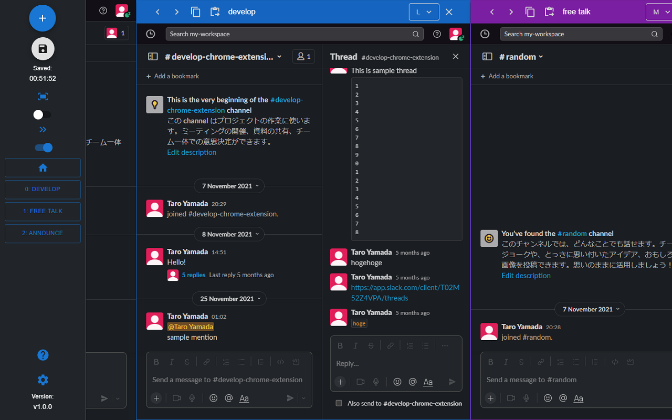Click the double chevron expand icon in sidebar
The height and width of the screenshot is (420, 672).
[43, 130]
